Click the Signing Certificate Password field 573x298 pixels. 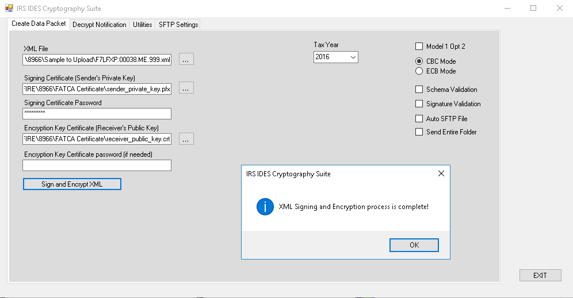[97, 114]
